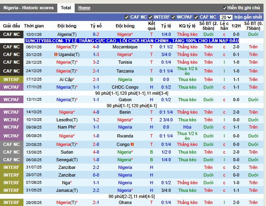This screenshot has width=266, height=206.
Task: Open Ghana team link
Action: tap(125, 202)
